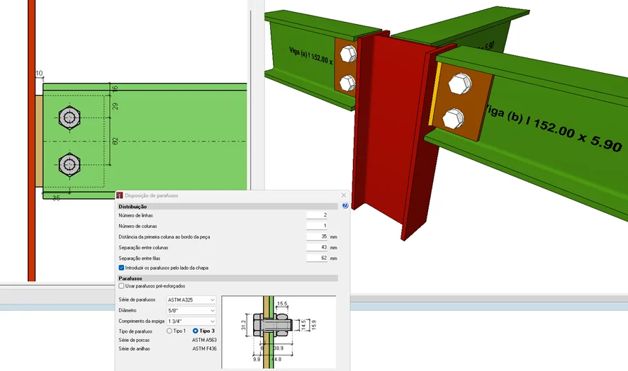Screen dimensions: 628x371
Task: Click the 16 flange dimension in 2D view
Action: pos(115,89)
